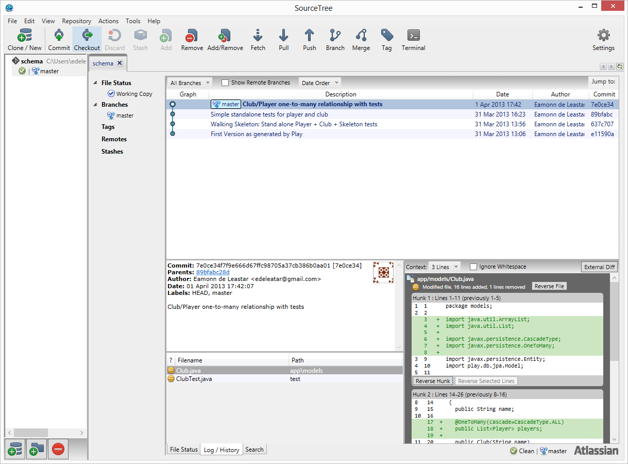The height and width of the screenshot is (464, 628).
Task: Click the Remove toolbar icon
Action: tap(192, 36)
